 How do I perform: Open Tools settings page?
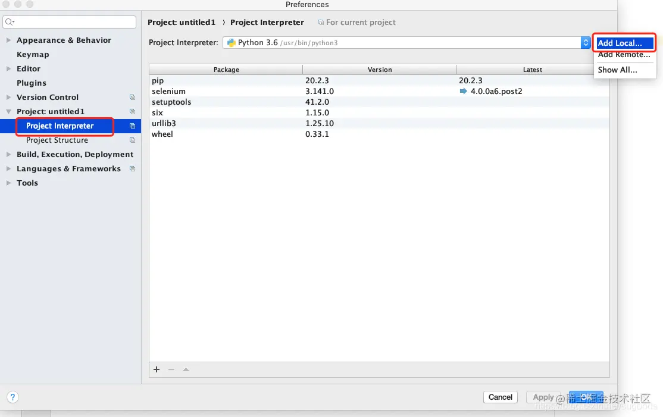[27, 183]
